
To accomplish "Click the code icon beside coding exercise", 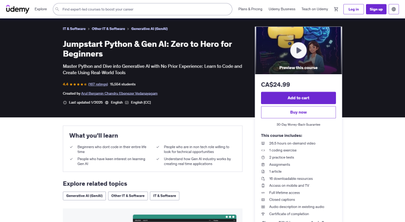I will tap(263, 150).
